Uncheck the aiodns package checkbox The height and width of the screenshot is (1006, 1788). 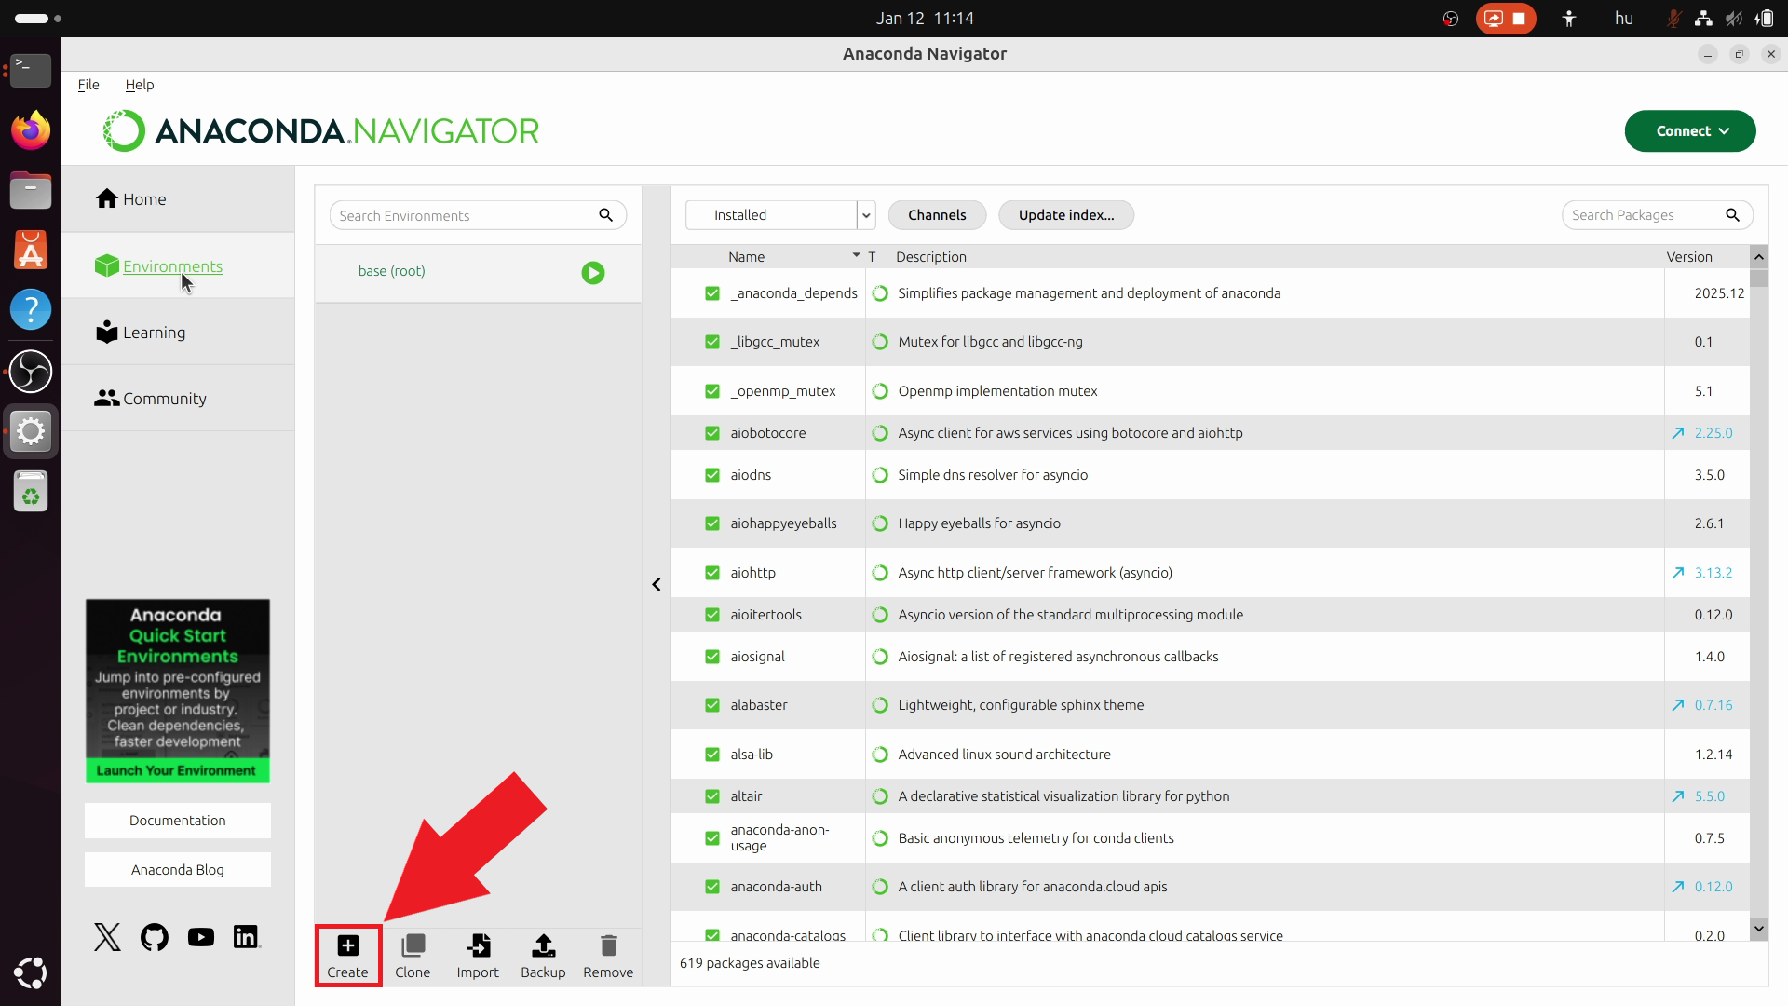[712, 475]
